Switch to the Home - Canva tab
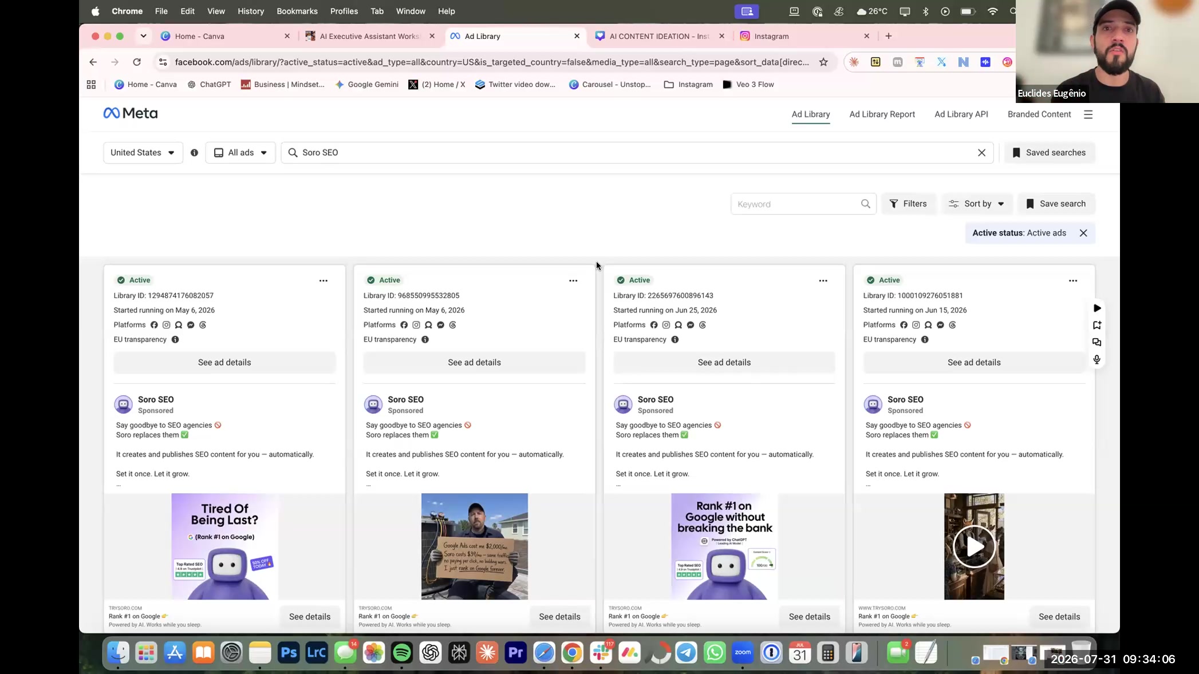 [225, 36]
